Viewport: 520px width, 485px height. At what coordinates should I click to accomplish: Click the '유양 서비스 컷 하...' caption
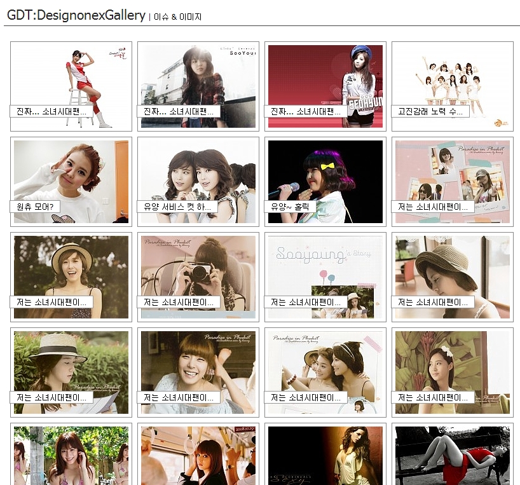[x=177, y=207]
